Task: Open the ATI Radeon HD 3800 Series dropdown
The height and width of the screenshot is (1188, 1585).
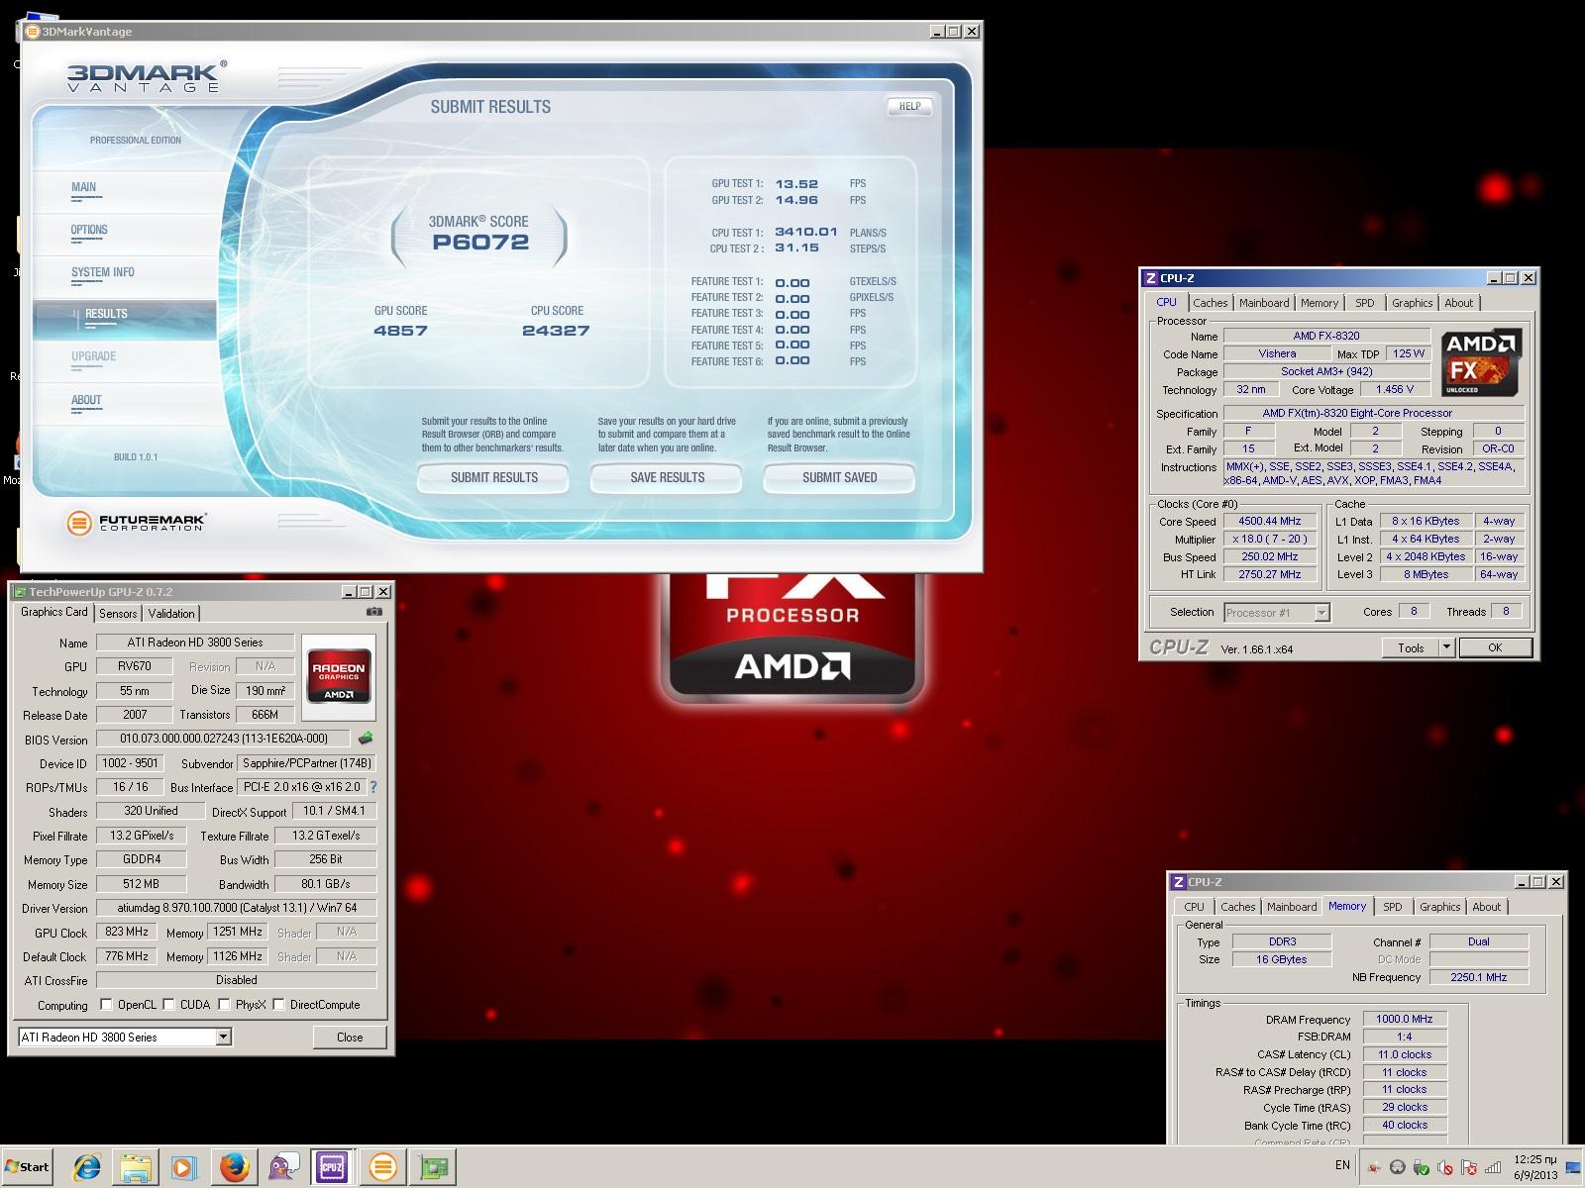Action: point(223,1037)
